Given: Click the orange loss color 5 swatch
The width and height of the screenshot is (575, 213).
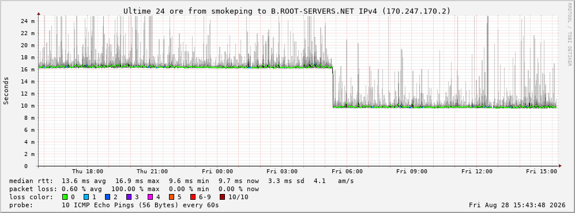Looking at the screenshot, I should tap(171, 197).
